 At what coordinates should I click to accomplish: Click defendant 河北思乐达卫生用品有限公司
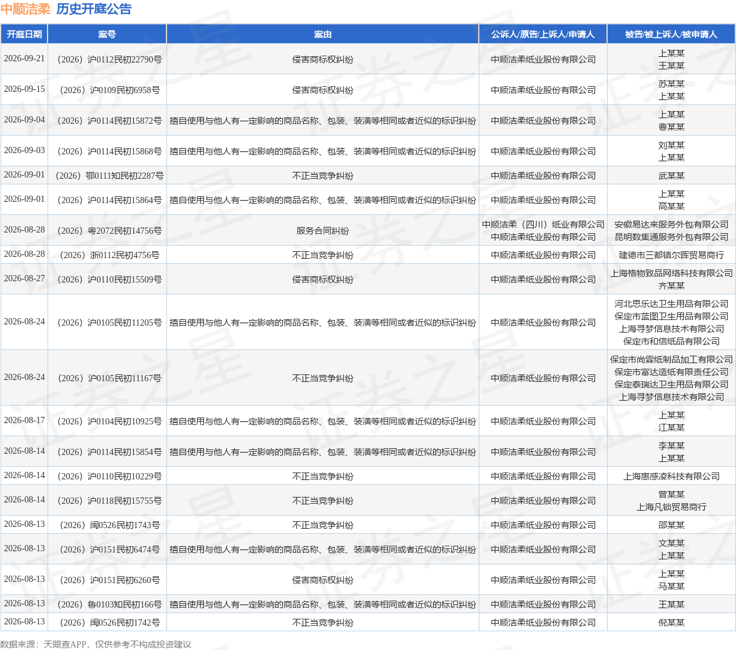671,304
